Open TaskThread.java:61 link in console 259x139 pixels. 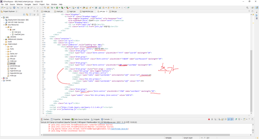[x=119, y=129]
